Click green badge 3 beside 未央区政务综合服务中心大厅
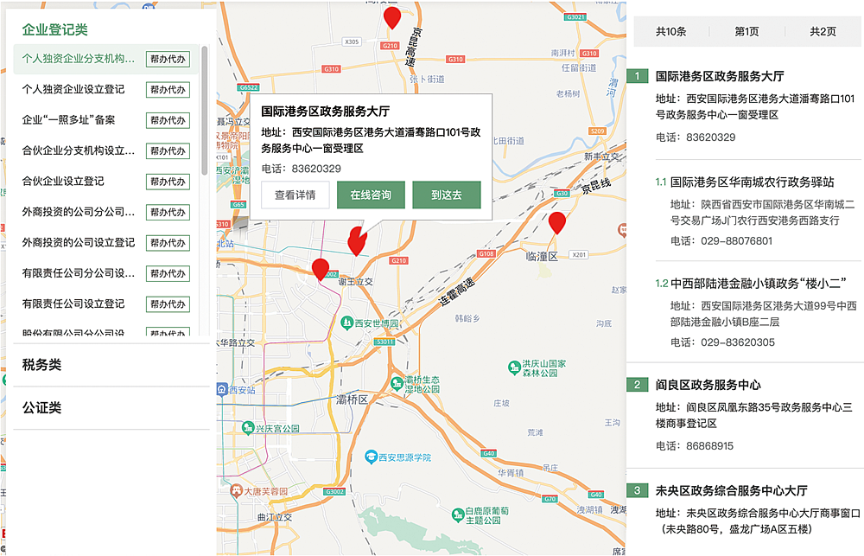This screenshot has width=864, height=556. tap(637, 491)
